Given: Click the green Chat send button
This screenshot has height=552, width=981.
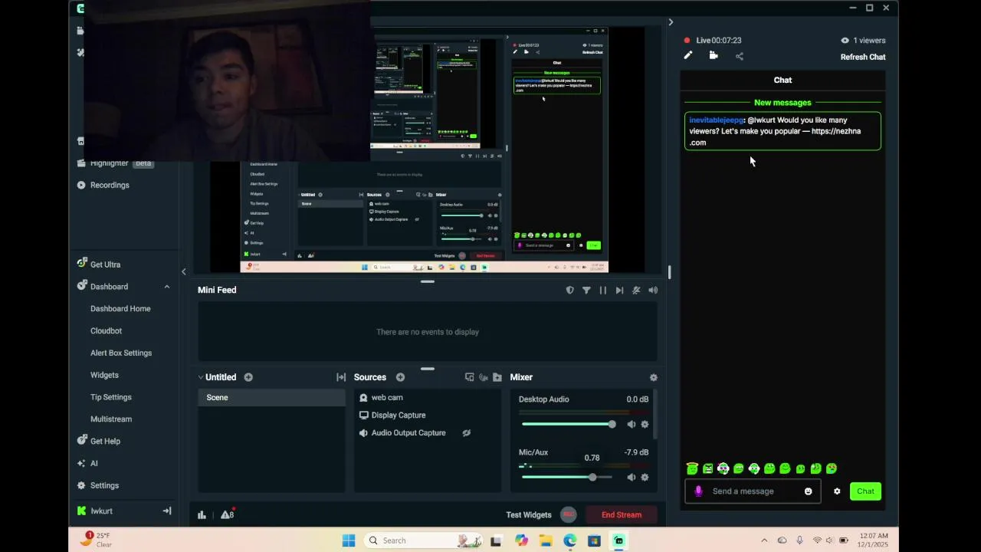Looking at the screenshot, I should tap(865, 491).
